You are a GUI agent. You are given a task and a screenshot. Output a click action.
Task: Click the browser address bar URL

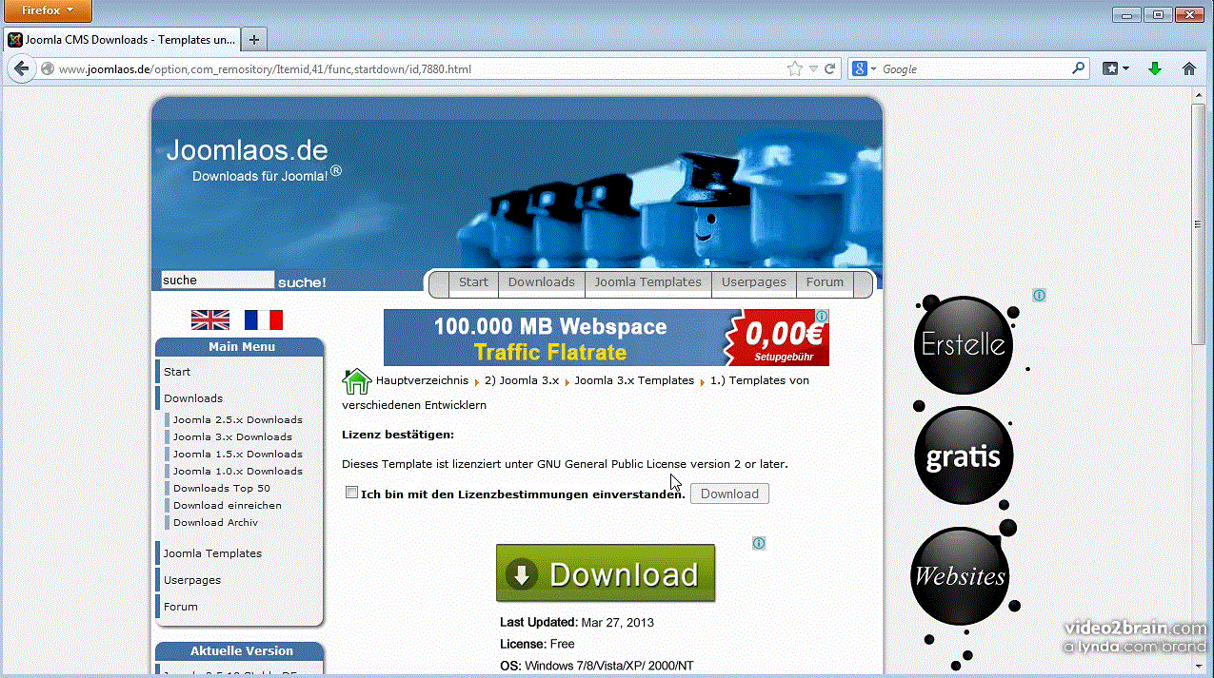tap(419, 68)
